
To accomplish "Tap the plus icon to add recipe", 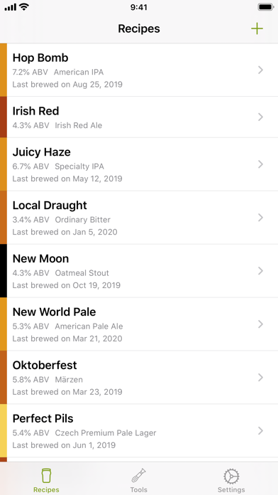I will pyautogui.click(x=257, y=28).
